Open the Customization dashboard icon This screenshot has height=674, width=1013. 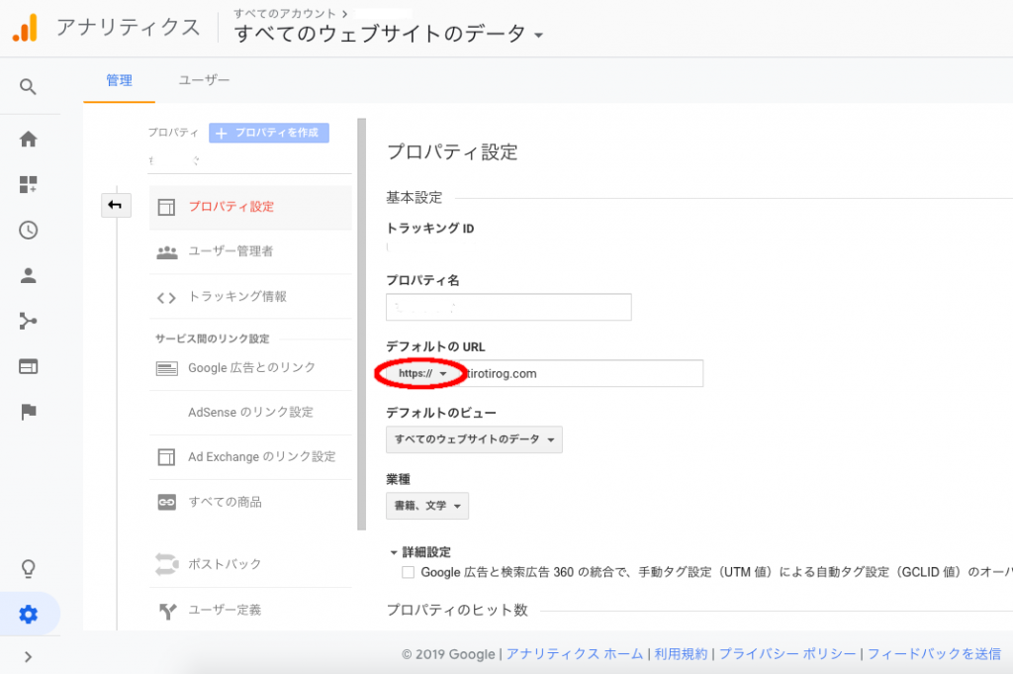28,184
